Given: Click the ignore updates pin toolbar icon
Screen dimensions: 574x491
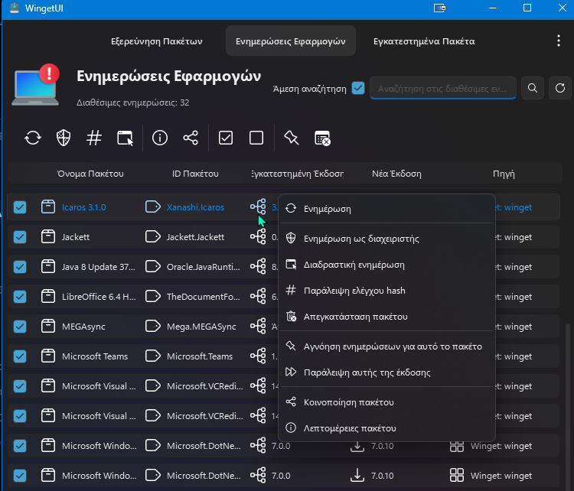Looking at the screenshot, I should pyautogui.click(x=292, y=138).
